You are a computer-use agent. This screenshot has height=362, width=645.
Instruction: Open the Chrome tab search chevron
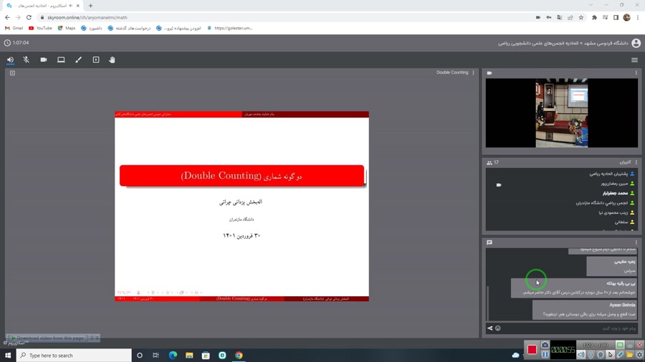(x=591, y=5)
